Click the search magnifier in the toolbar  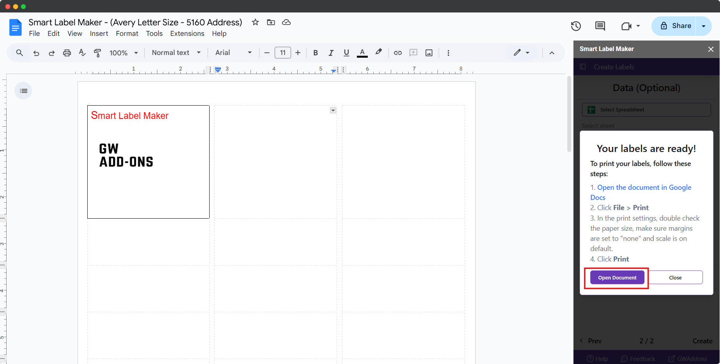click(19, 53)
